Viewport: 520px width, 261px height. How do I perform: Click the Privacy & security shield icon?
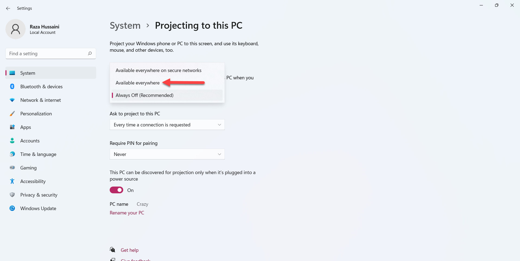click(x=12, y=195)
